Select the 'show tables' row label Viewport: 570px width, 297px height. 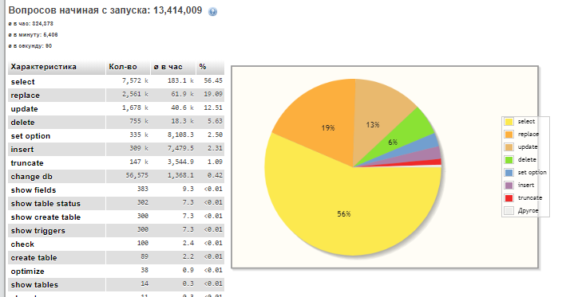pos(34,285)
